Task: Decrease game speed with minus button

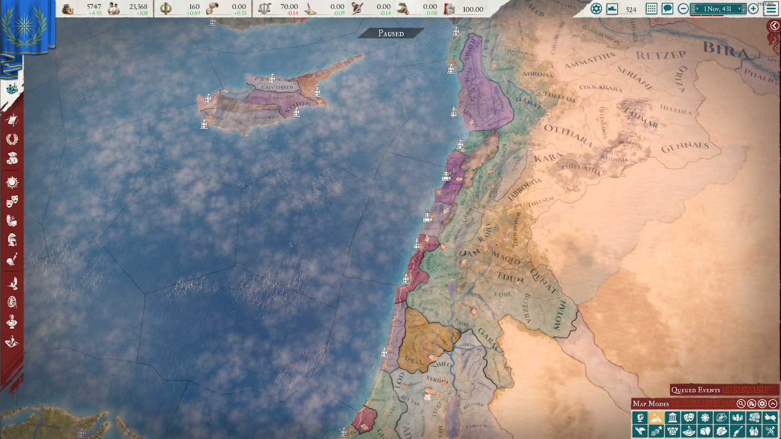Action: pyautogui.click(x=683, y=8)
